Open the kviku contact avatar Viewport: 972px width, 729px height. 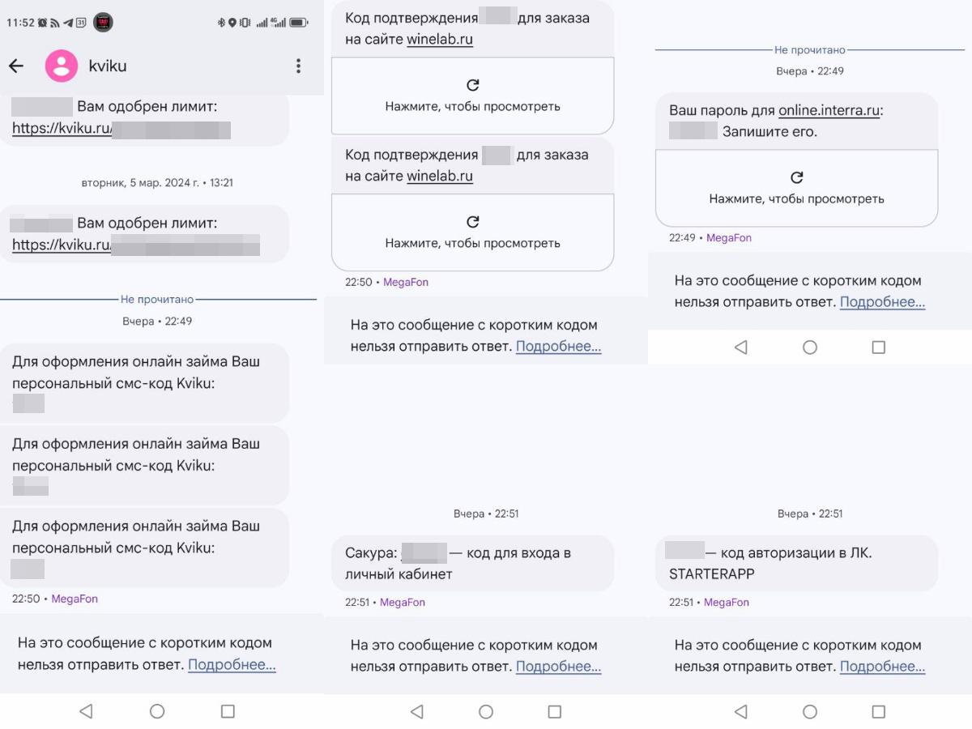pos(62,66)
